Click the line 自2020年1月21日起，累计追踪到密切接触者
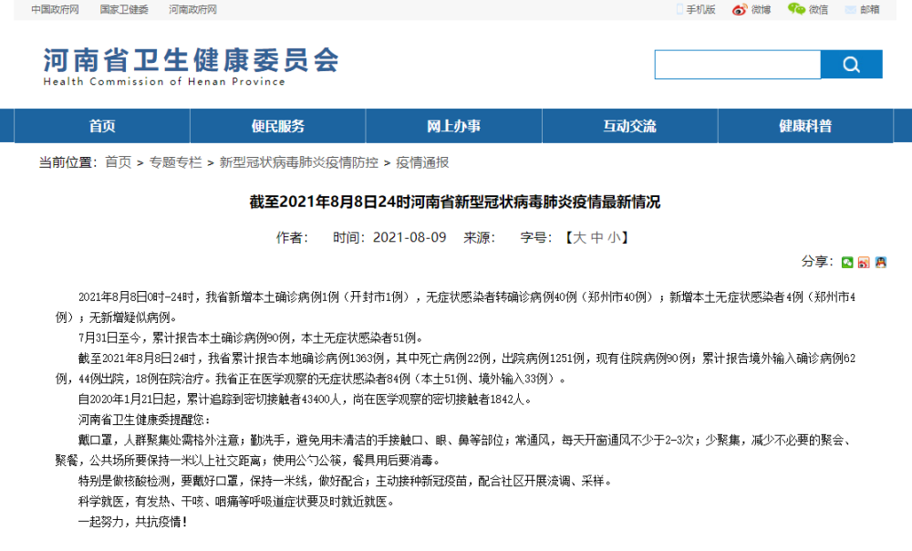Screen dimensions: 912x551 tap(305, 400)
